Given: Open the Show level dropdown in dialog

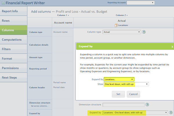Looking at the screenshot, I should pos(126,84).
